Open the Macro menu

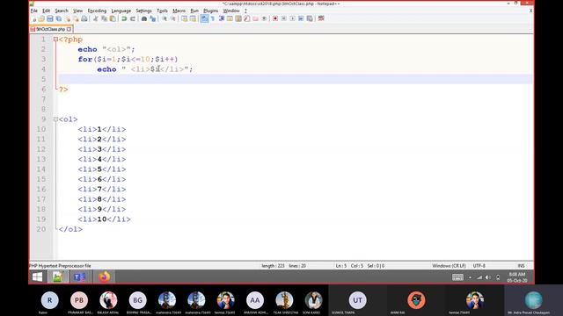click(x=179, y=11)
